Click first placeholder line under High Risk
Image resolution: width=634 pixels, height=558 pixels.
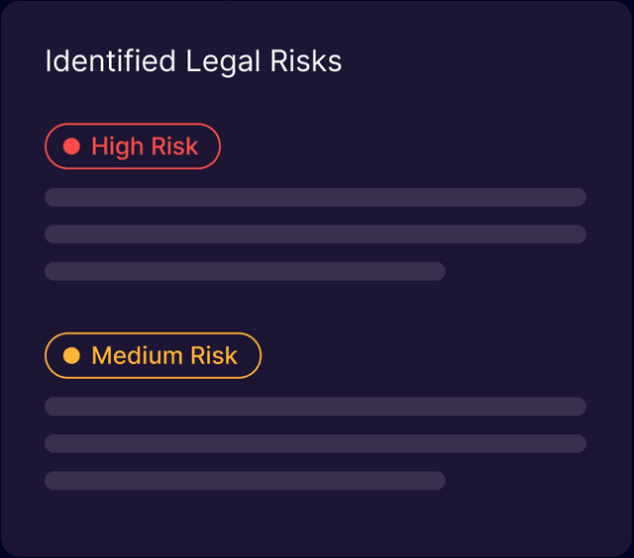tap(315, 197)
